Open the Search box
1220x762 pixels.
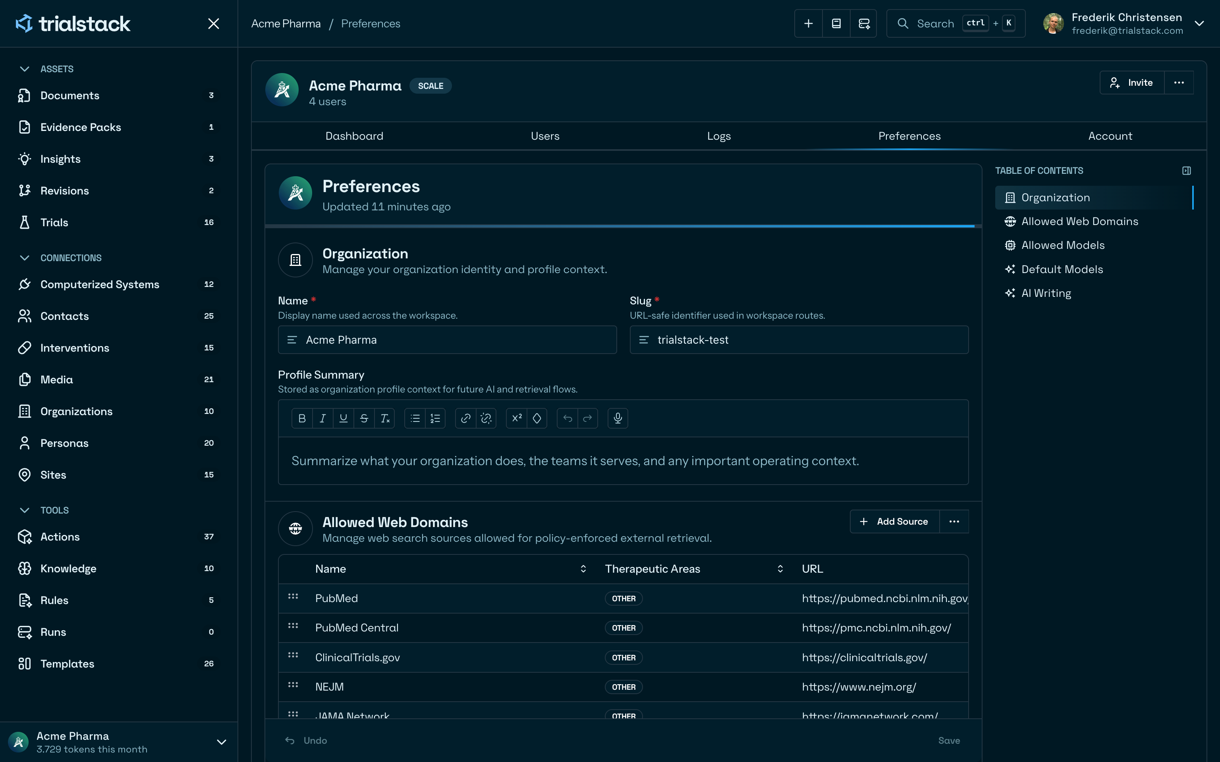pyautogui.click(x=956, y=24)
